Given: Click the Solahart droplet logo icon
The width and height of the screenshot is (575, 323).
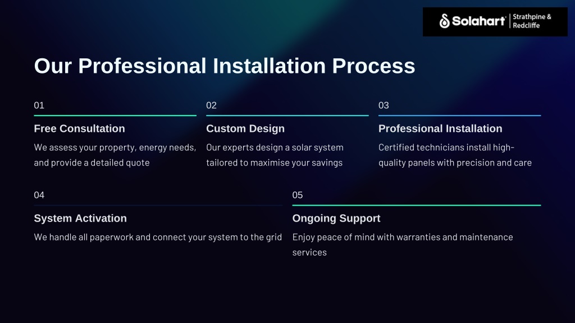Looking at the screenshot, I should pyautogui.click(x=445, y=21).
